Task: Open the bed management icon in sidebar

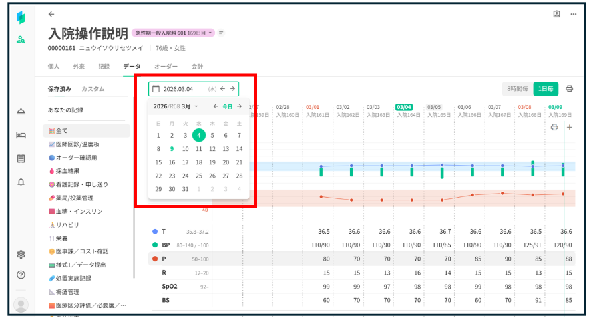Action: coord(21,136)
